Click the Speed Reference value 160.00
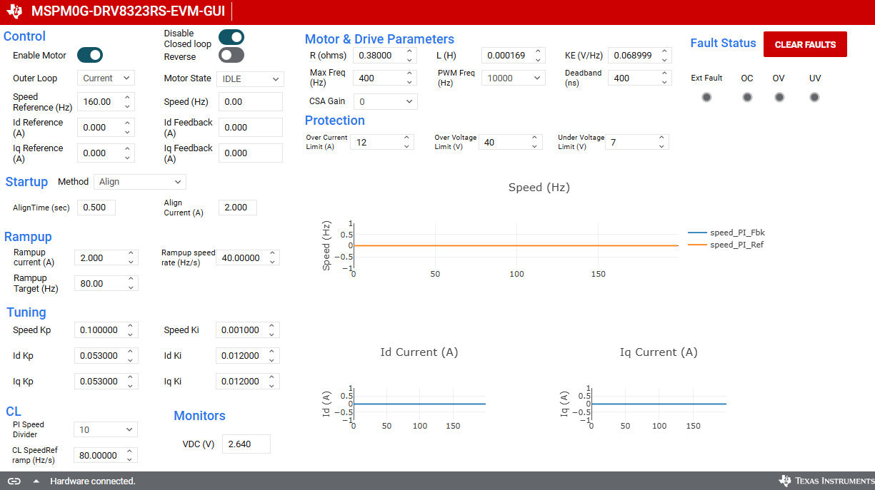875x490 pixels. (x=98, y=102)
